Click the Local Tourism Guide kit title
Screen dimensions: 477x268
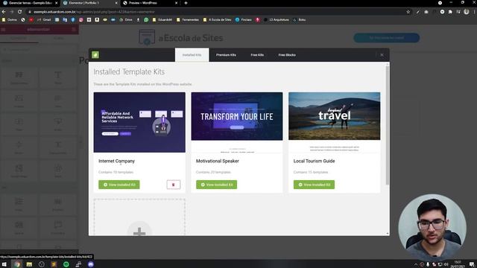click(x=314, y=161)
